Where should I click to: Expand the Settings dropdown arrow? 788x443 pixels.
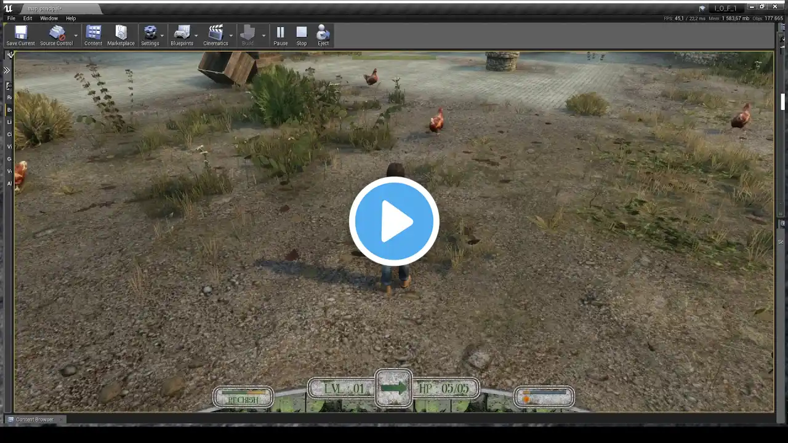pos(162,36)
